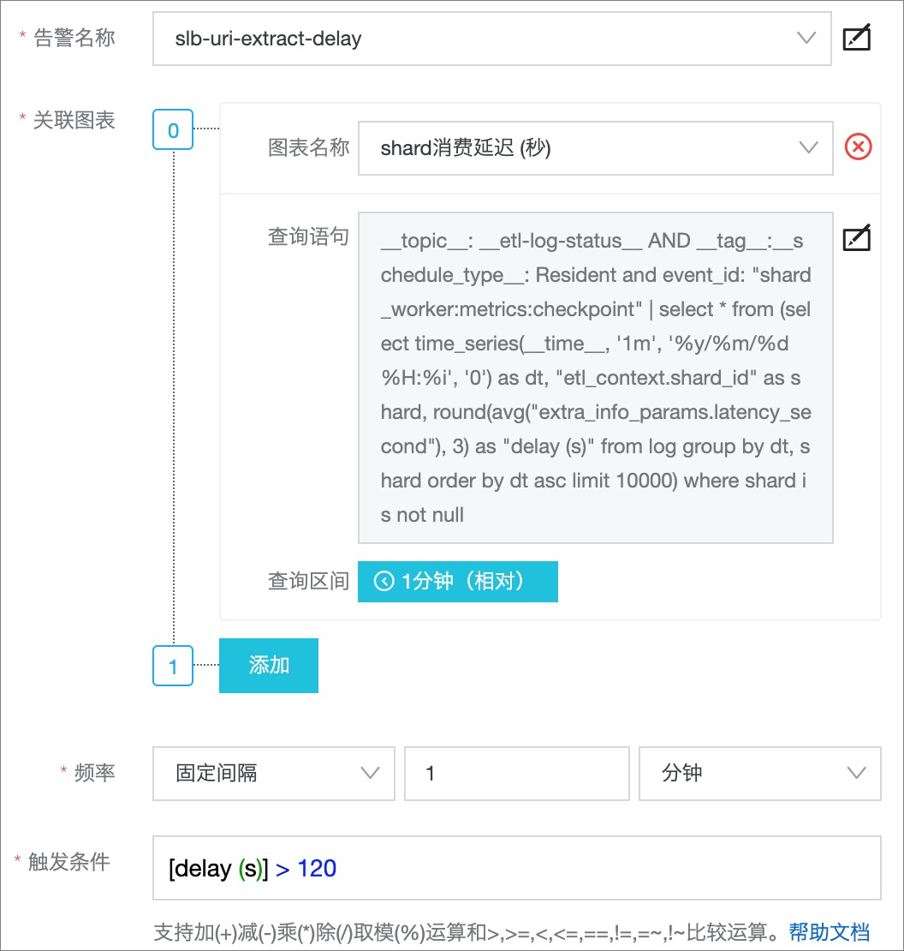This screenshot has width=904, height=951.
Task: Click the 查询语句 label
Action: pos(308,236)
